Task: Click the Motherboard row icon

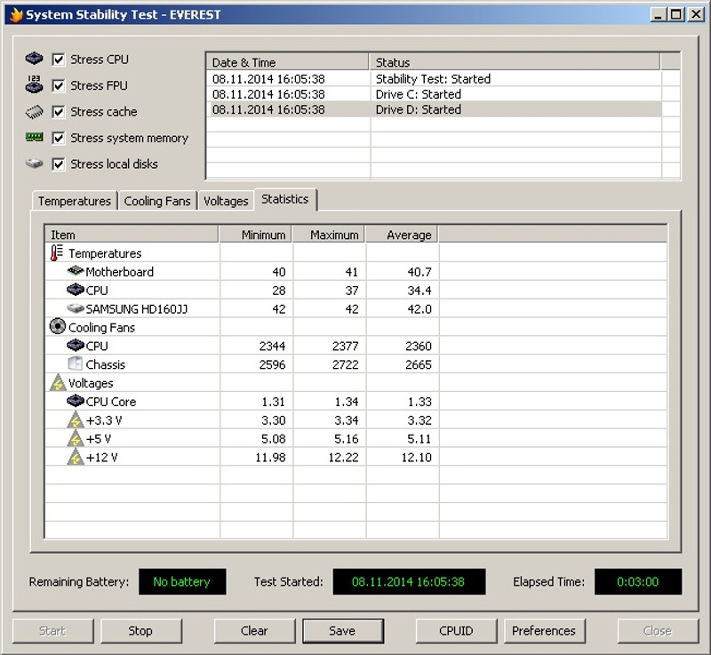Action: coord(76,272)
